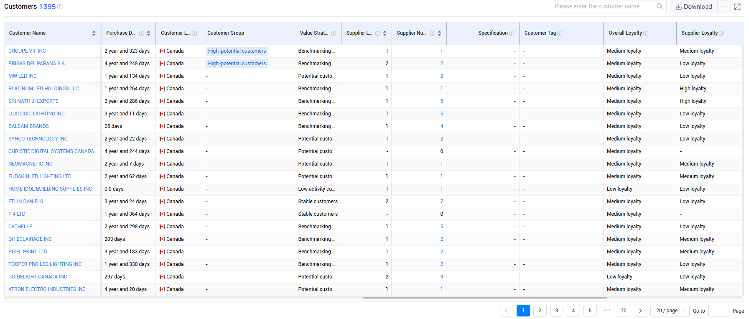Click GROUPE VIF High-potential customers tag
749x319 pixels.
(237, 51)
